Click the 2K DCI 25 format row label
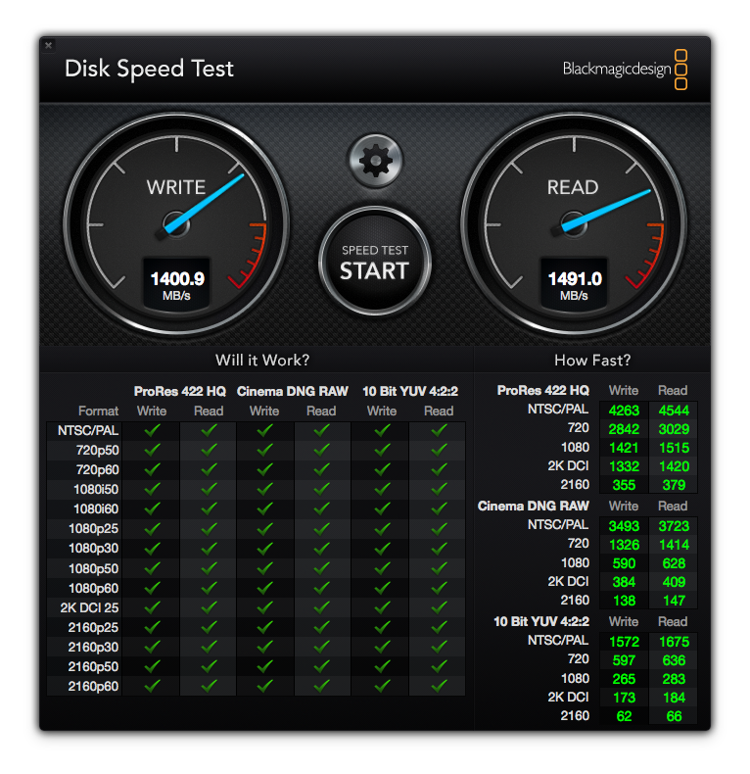Viewport: 750px width, 774px height. [x=89, y=607]
